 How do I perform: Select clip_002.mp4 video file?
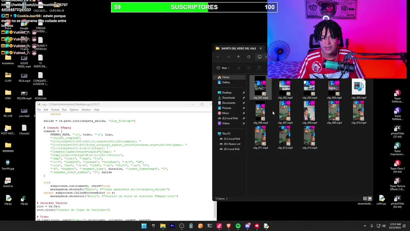(x=285, y=90)
